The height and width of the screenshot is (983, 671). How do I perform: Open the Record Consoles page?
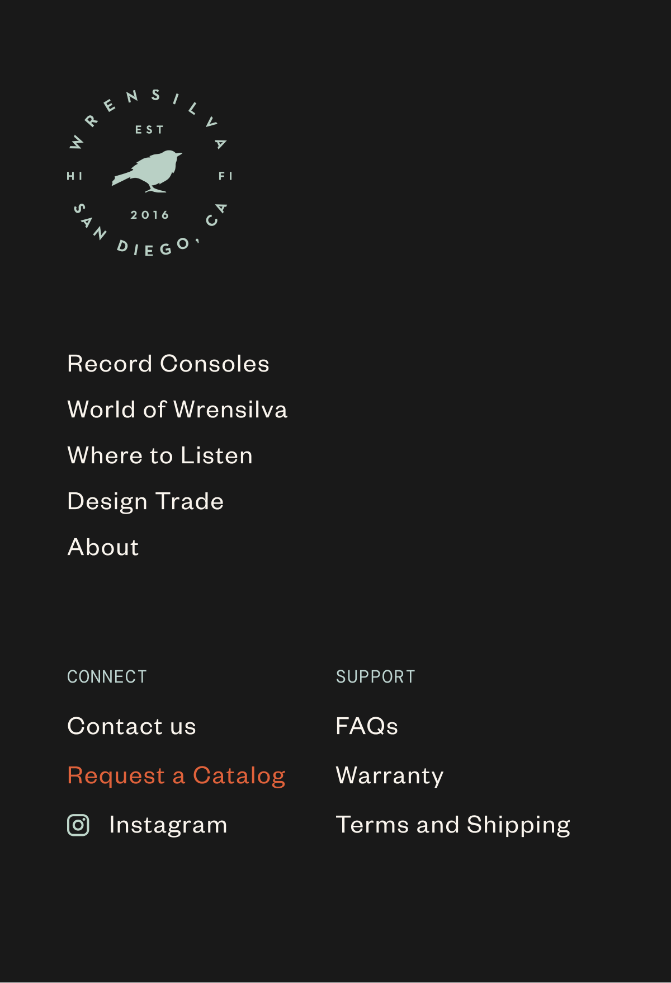tap(168, 364)
